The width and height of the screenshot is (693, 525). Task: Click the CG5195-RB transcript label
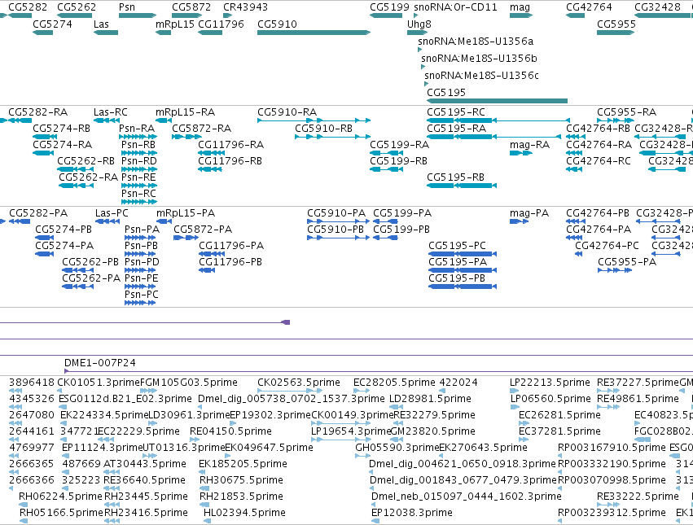[456, 177]
